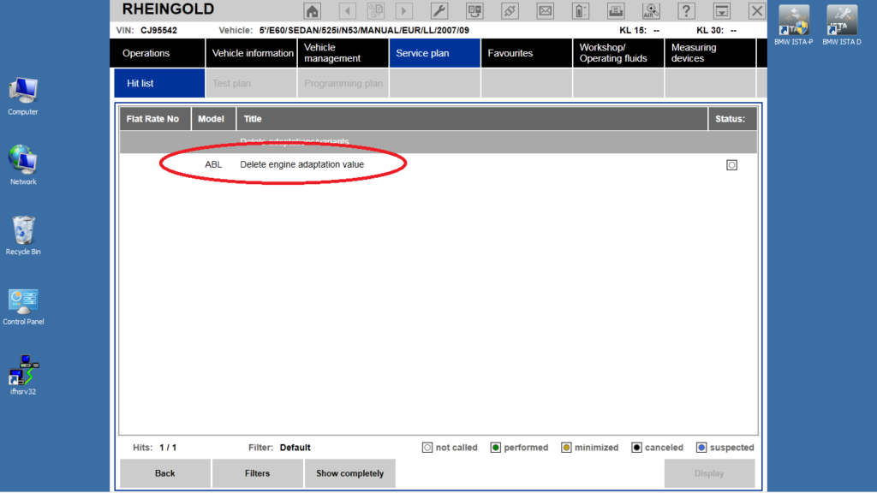Select the ifhsrv32 desktop shortcut
The width and height of the screenshot is (877, 493).
pos(23,375)
